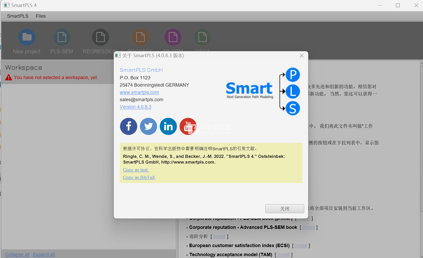
Task: Open the Version 4.0.8.3 link
Action: click(x=135, y=107)
